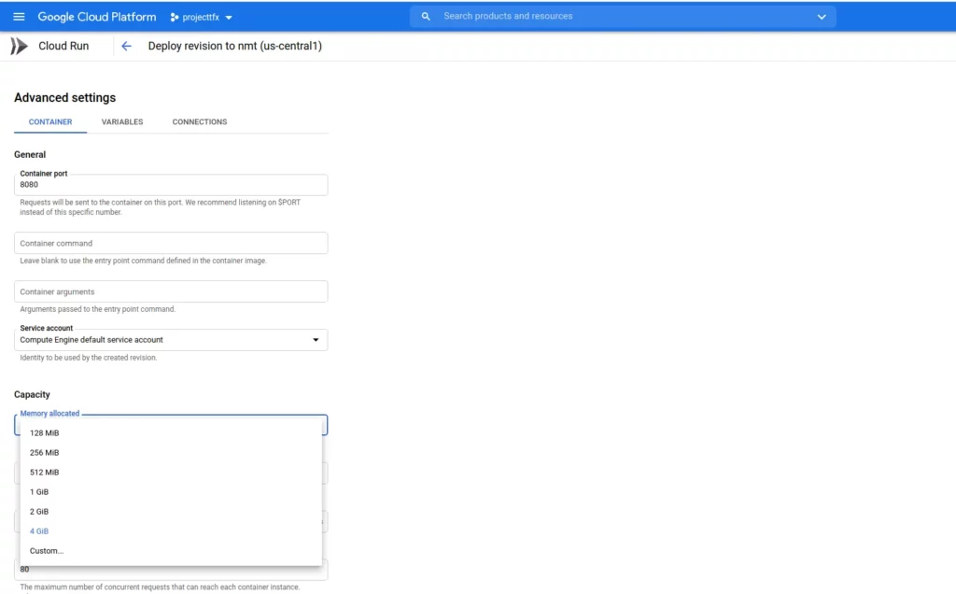Click the project icon beside projecttfx
This screenshot has height=594, width=956.
(175, 17)
